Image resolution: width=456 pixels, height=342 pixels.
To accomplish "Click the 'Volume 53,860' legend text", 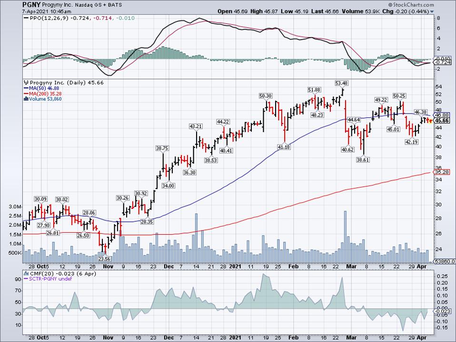I will (x=45, y=99).
